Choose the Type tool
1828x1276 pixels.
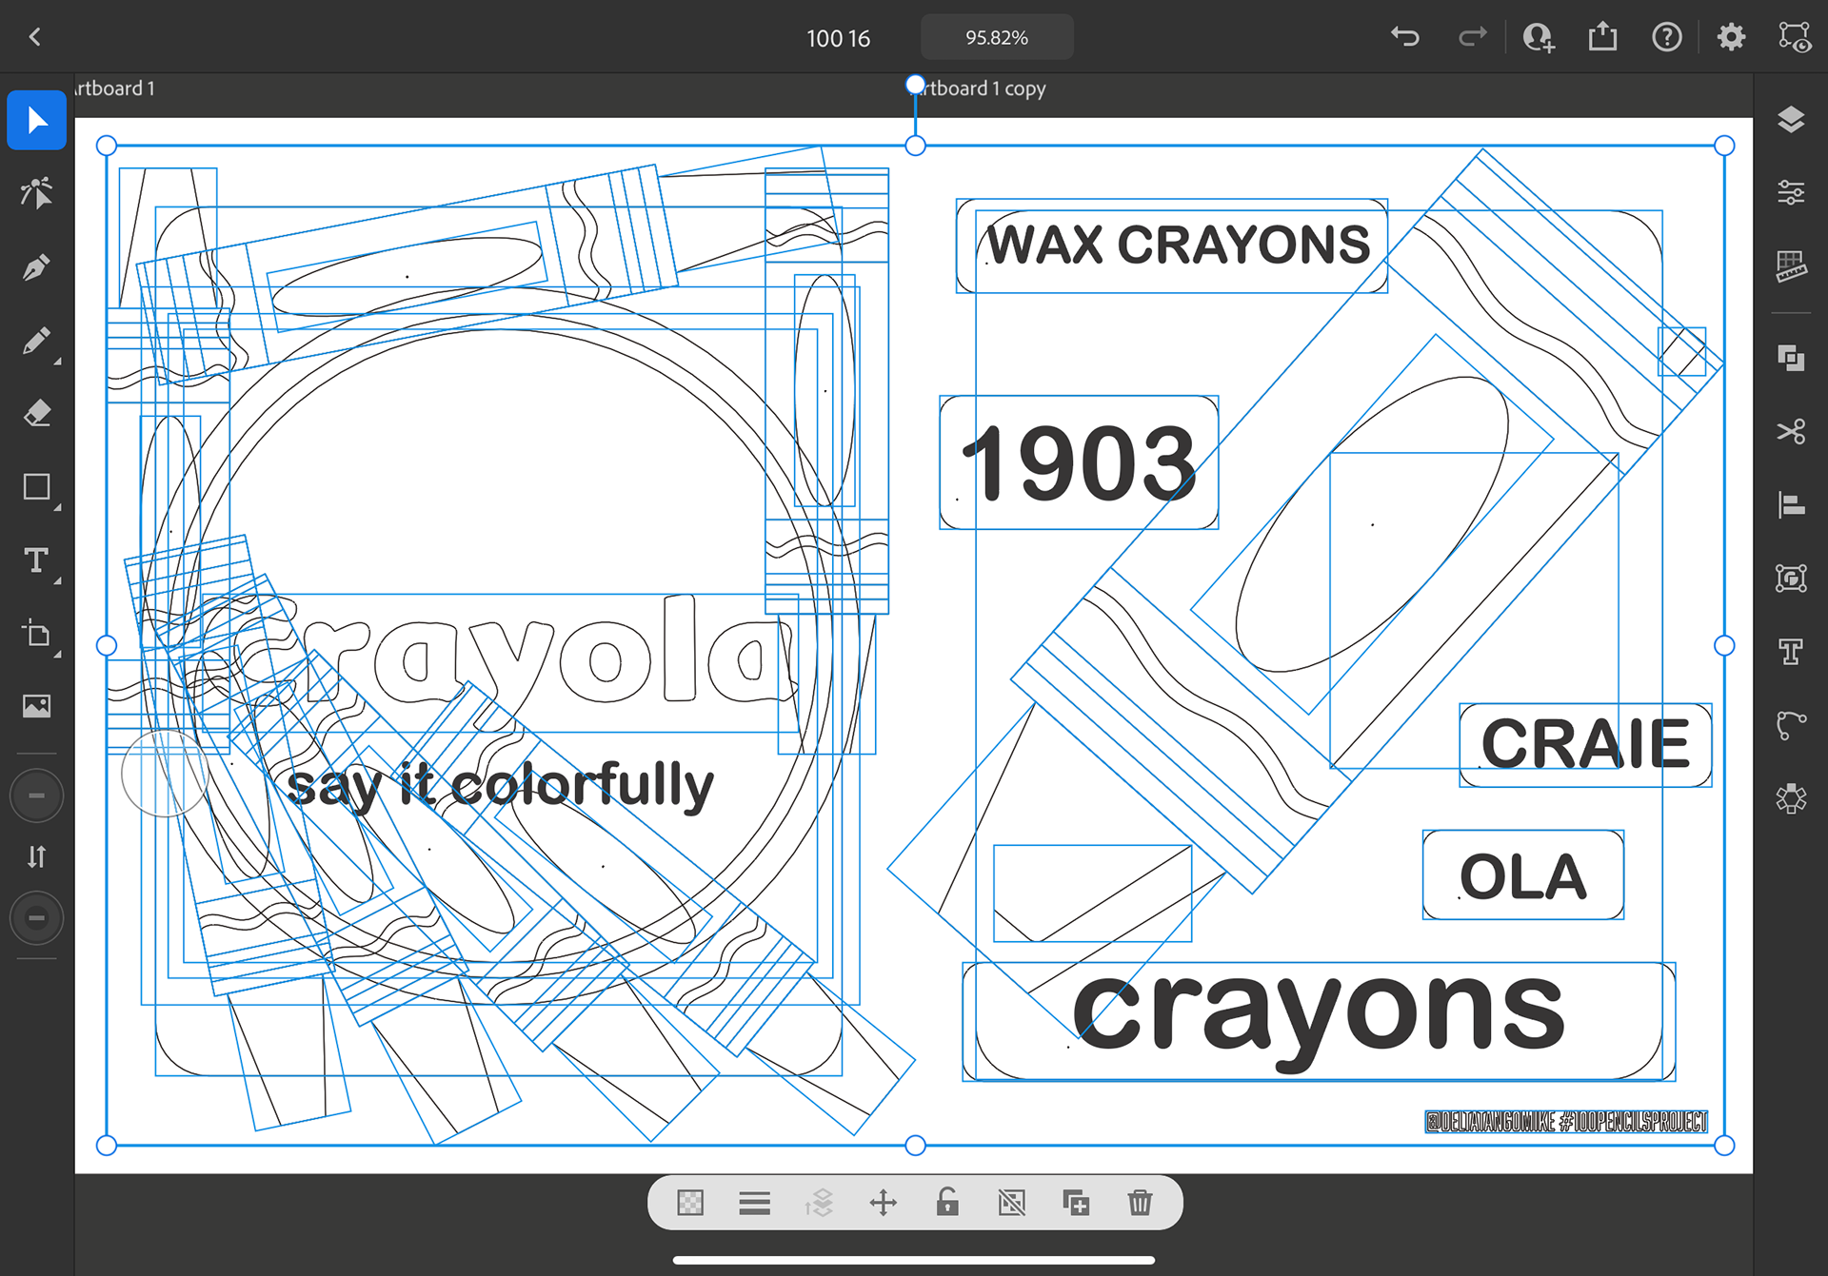[36, 560]
